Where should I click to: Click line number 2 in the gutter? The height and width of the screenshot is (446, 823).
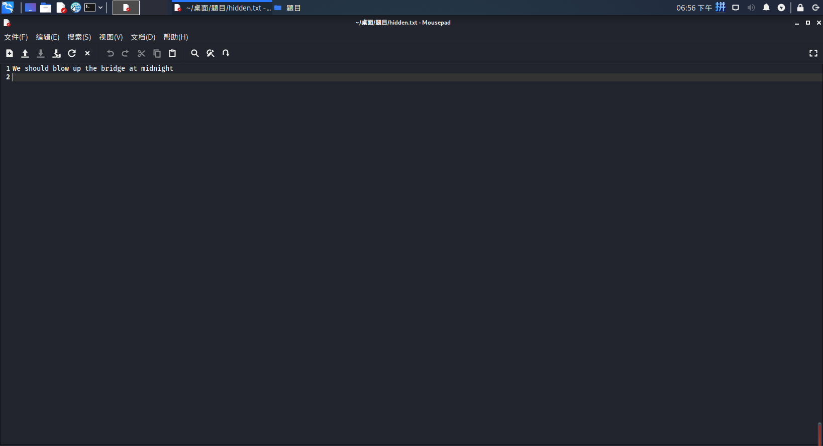pos(8,77)
